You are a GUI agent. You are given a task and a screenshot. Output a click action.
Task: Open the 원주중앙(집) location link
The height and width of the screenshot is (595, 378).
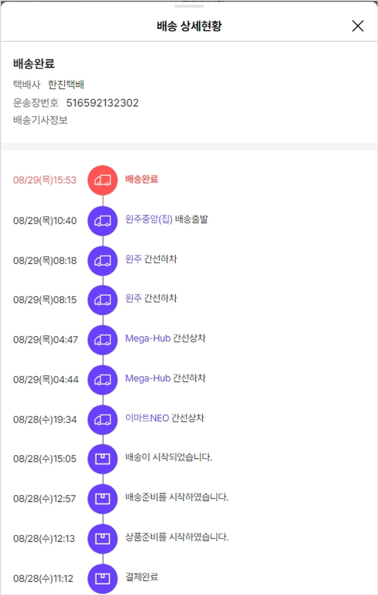coord(149,219)
